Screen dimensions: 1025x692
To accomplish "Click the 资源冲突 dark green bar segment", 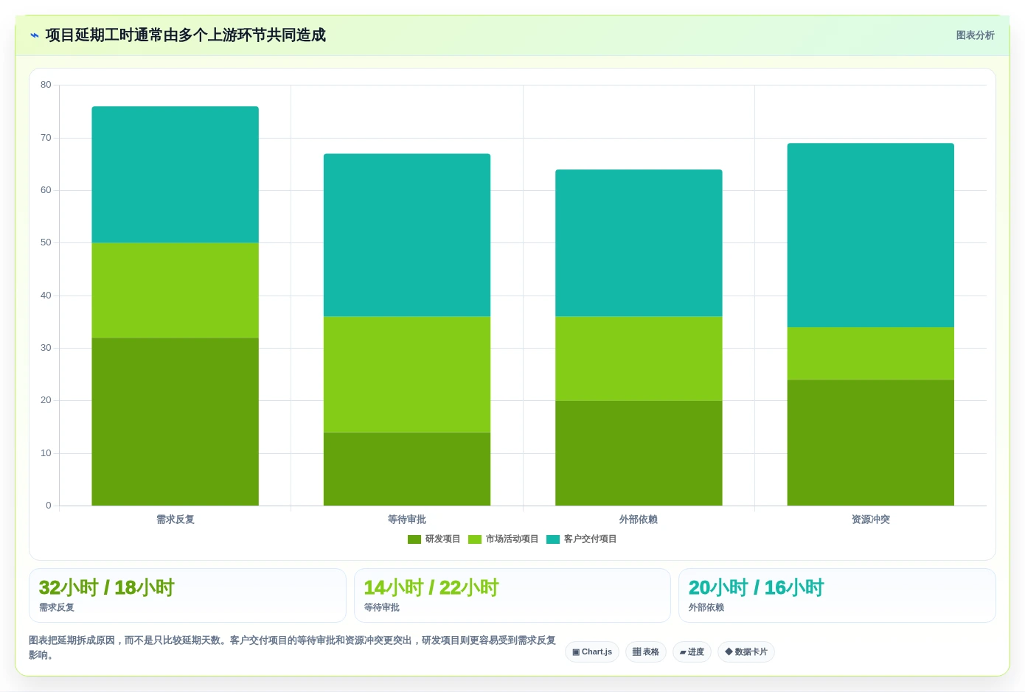I will 871,443.
